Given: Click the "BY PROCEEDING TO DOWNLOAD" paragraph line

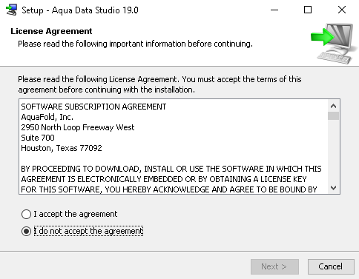Looking at the screenshot, I should (x=171, y=169).
